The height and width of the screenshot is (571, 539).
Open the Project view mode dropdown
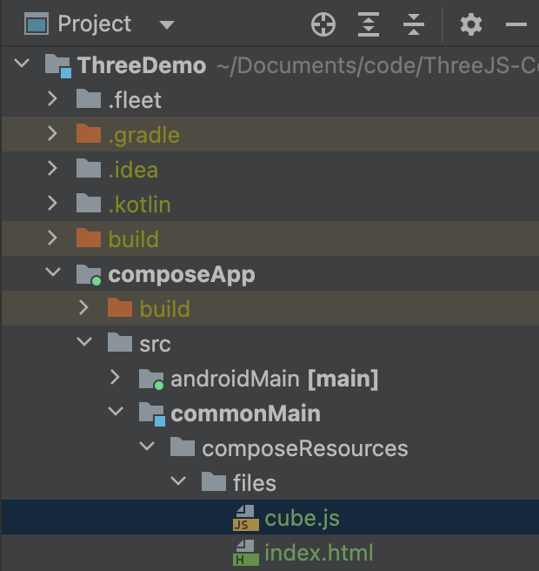[x=167, y=24]
